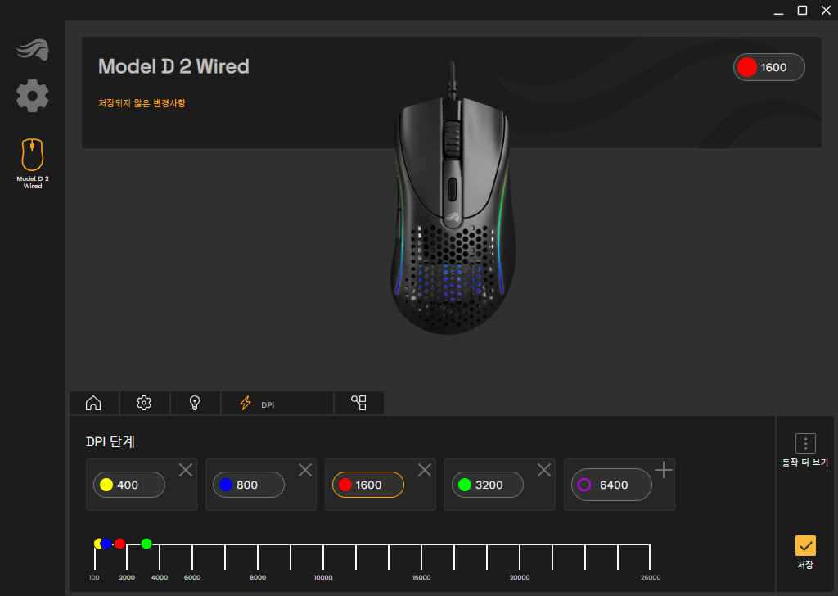
Task: Open the settings gear in sidebar
Action: tap(33, 96)
